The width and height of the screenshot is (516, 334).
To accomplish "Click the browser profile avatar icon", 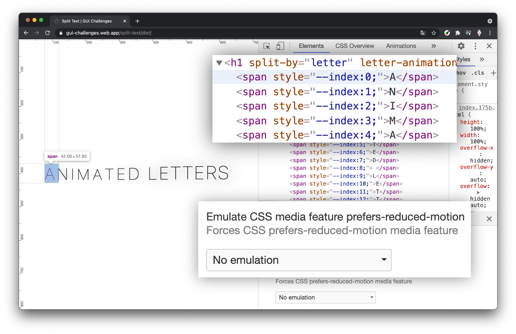I will click(480, 33).
